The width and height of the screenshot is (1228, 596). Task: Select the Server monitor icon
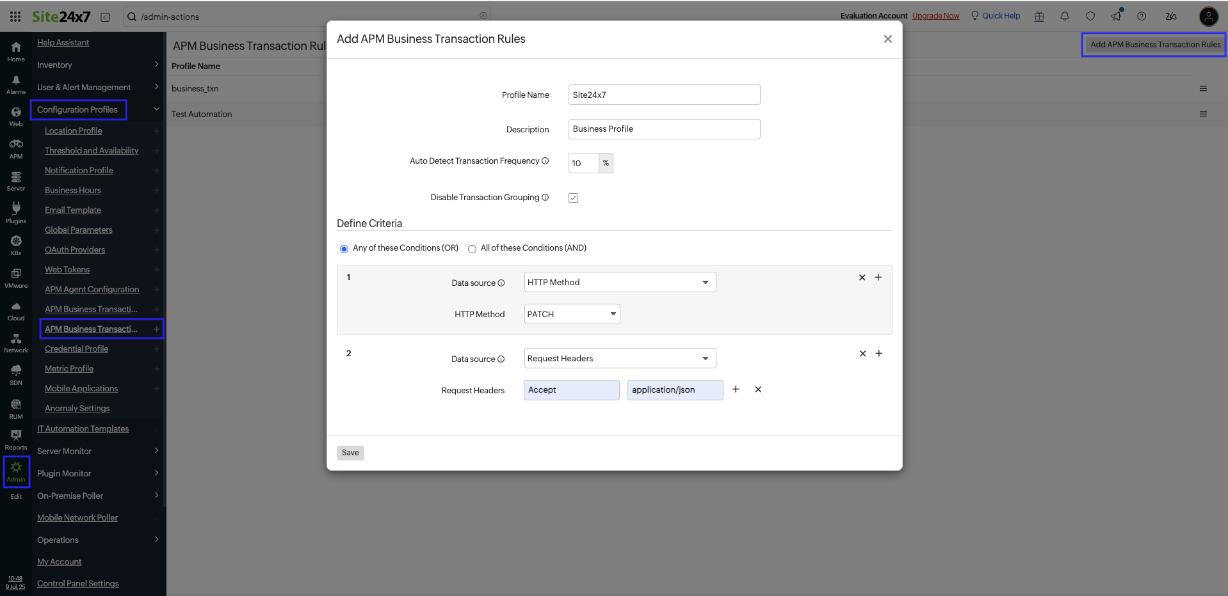pos(15,180)
